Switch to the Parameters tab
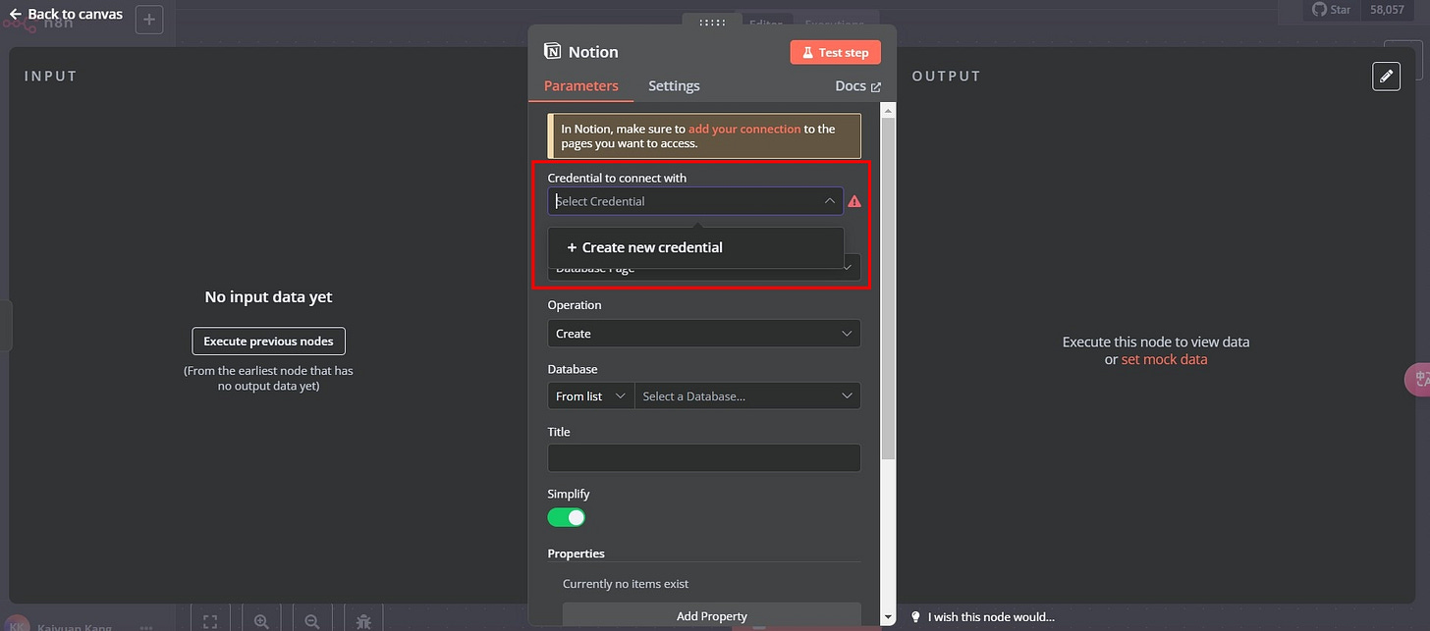Screen dimensions: 1430x631 tap(580, 85)
